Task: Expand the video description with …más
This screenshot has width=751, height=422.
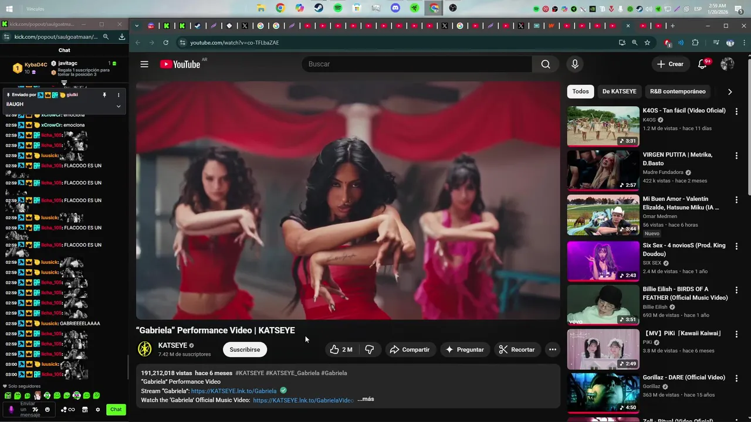Action: (366, 399)
